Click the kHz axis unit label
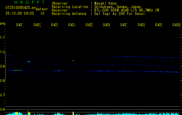Viewport: 182px width, 115px height. (x=3, y=24)
